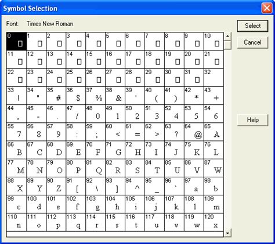Select lowercase s in cell 115
Screen dimensions: 275x244
(x=115, y=223)
